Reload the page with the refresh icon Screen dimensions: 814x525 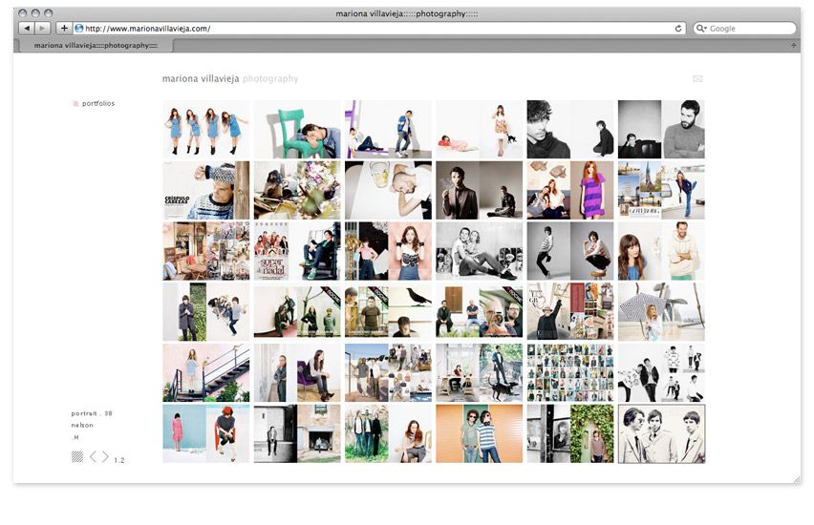tap(678, 29)
